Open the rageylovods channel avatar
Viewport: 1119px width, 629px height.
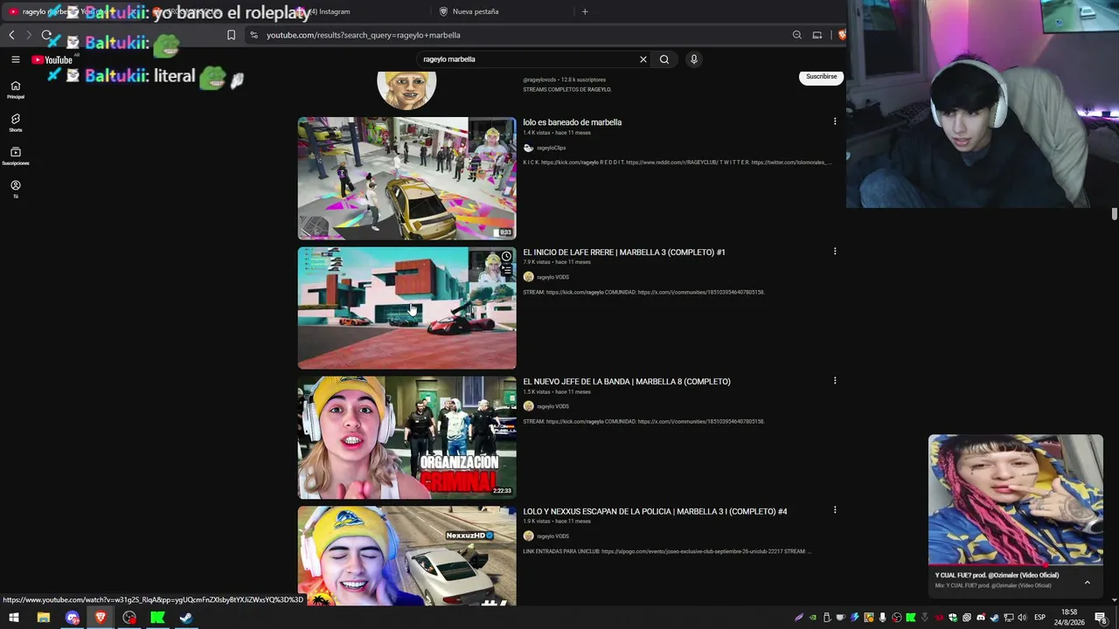click(407, 89)
